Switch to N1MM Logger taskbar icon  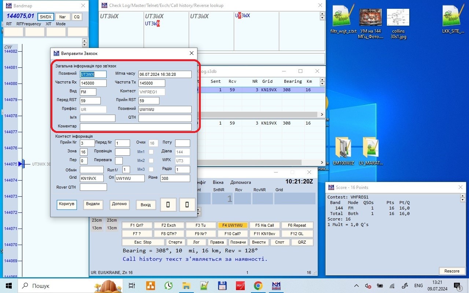pos(276,286)
